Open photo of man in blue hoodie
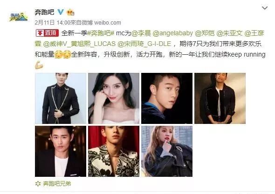 click(167, 98)
